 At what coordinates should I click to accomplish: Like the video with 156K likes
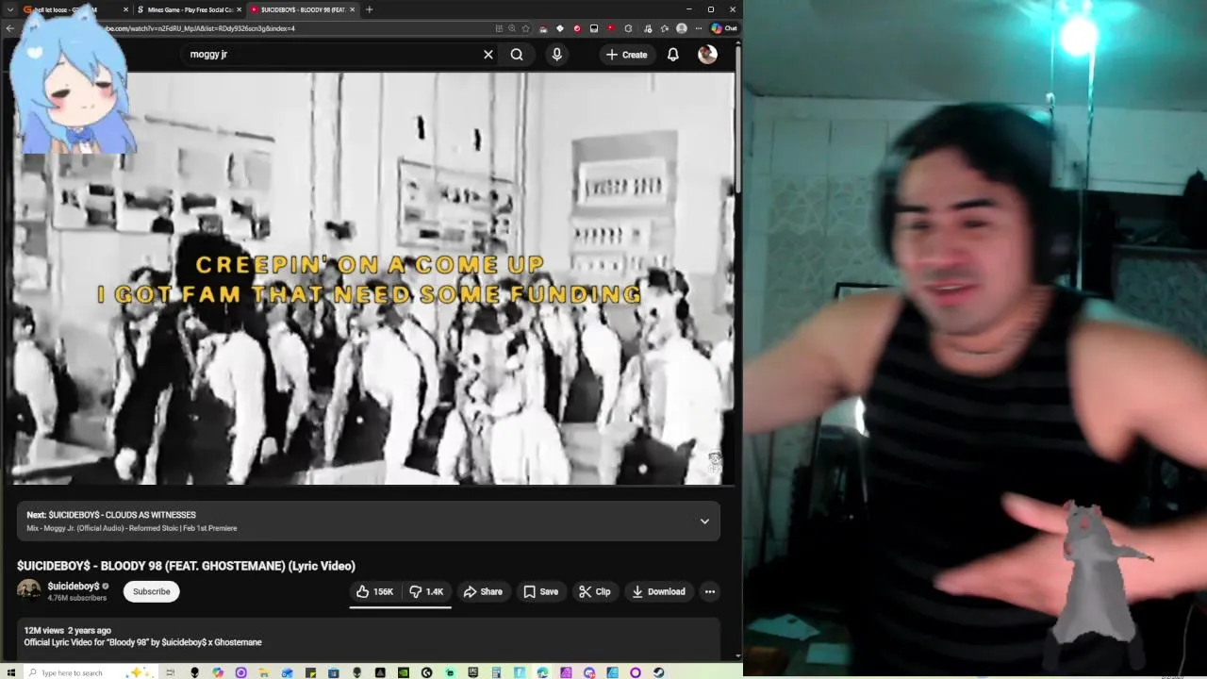pos(374,591)
